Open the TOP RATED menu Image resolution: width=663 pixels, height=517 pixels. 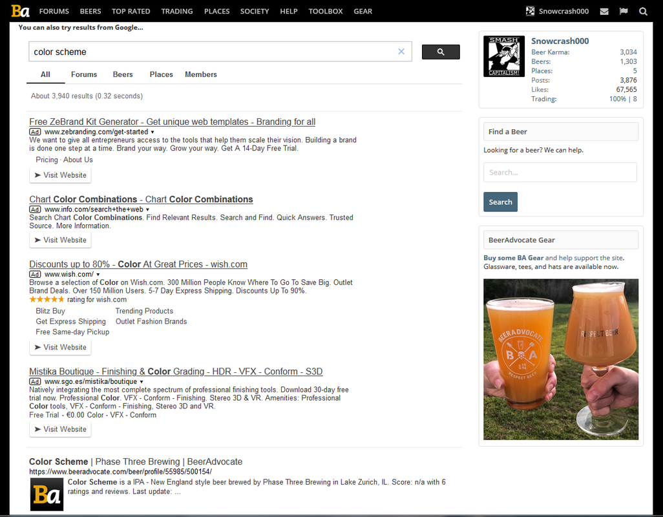[131, 12]
